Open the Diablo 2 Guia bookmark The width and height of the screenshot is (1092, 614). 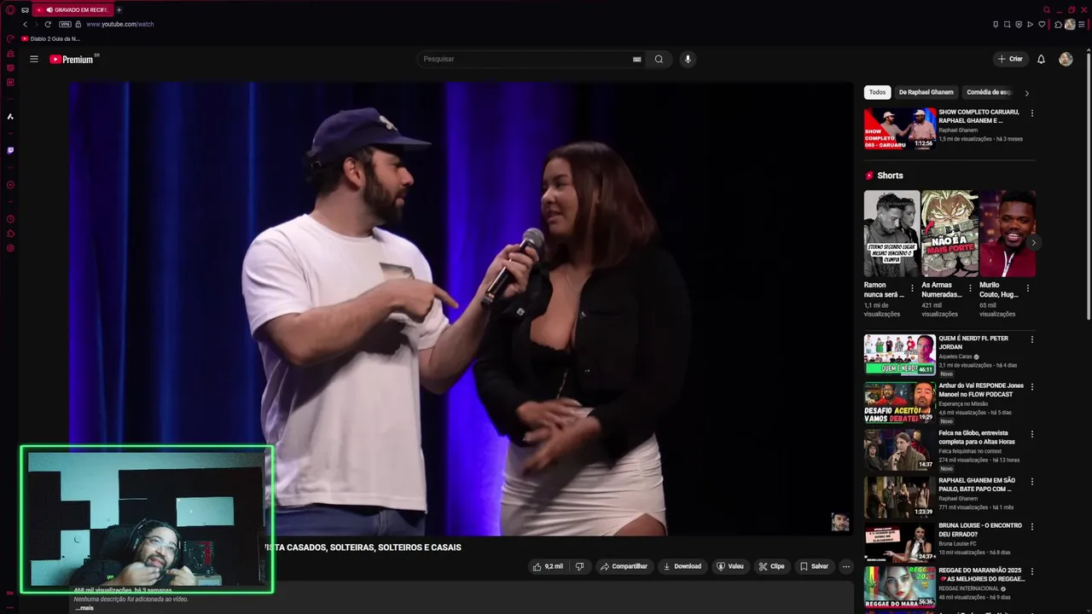[51, 38]
